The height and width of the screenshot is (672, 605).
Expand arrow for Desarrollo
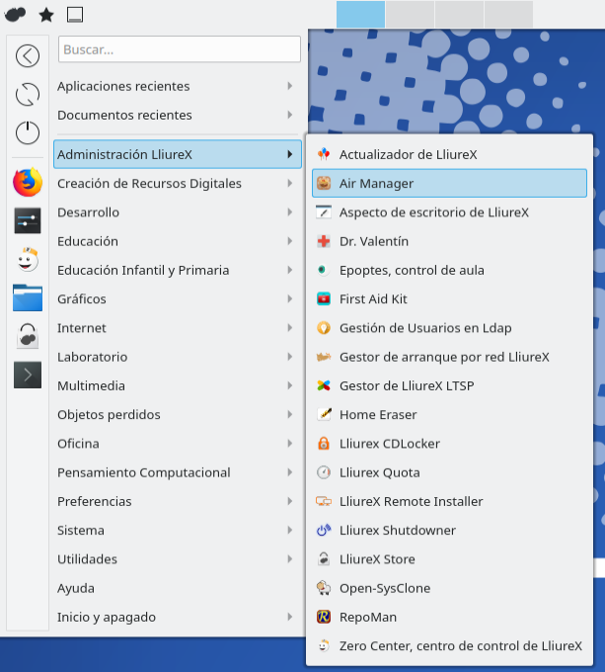pos(289,212)
